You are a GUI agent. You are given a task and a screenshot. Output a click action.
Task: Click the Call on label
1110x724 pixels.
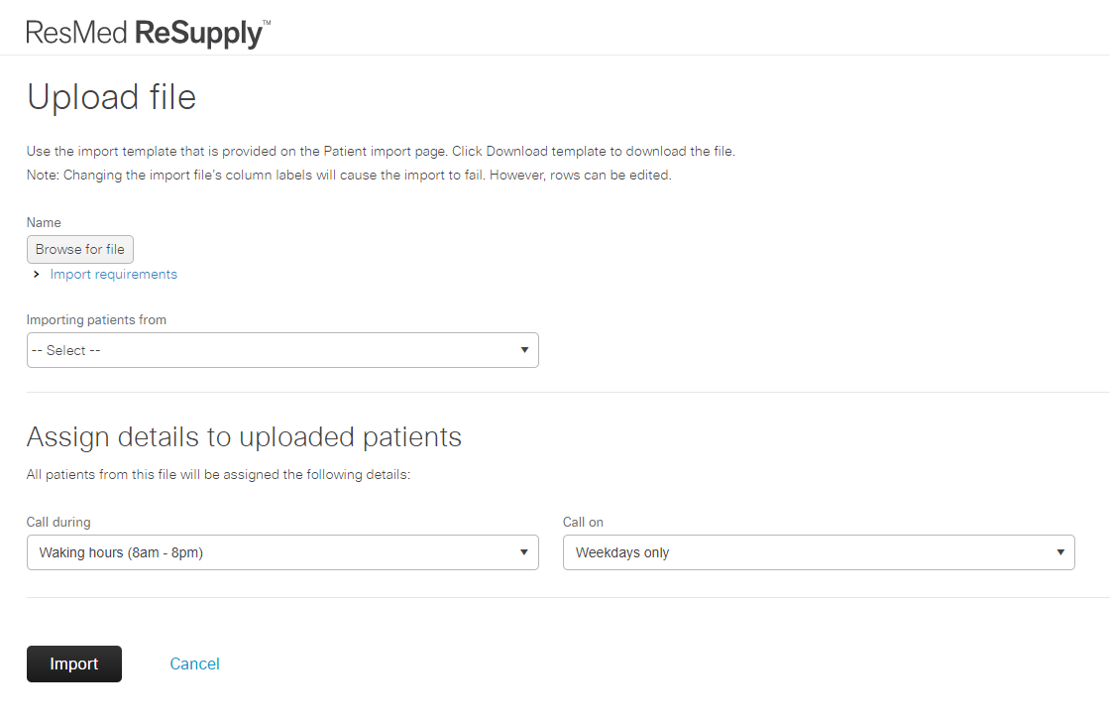[583, 522]
